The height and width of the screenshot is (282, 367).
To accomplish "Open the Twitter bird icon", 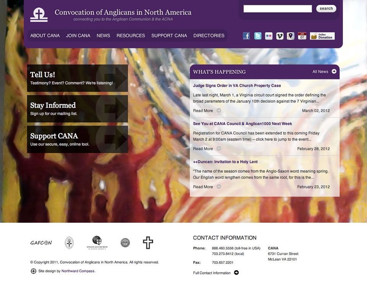I will click(258, 36).
